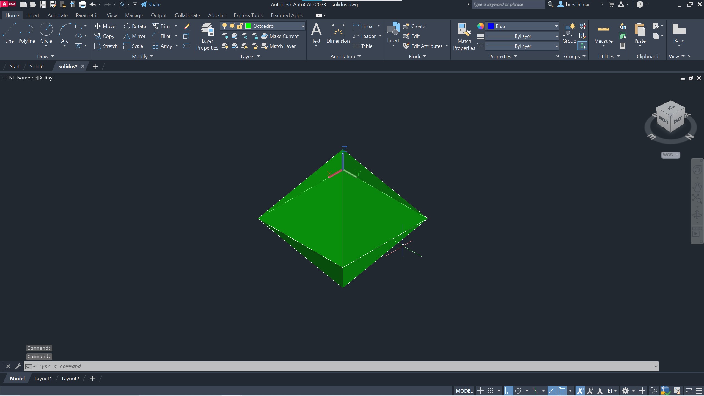
Task: Click Make Current layer button
Action: 280,36
